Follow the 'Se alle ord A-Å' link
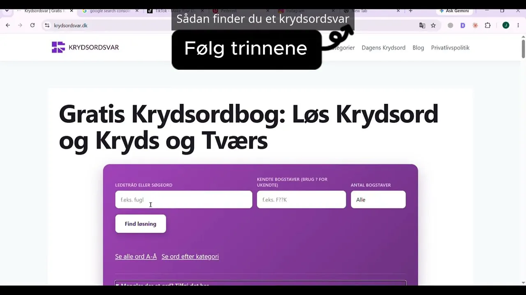 136,256
